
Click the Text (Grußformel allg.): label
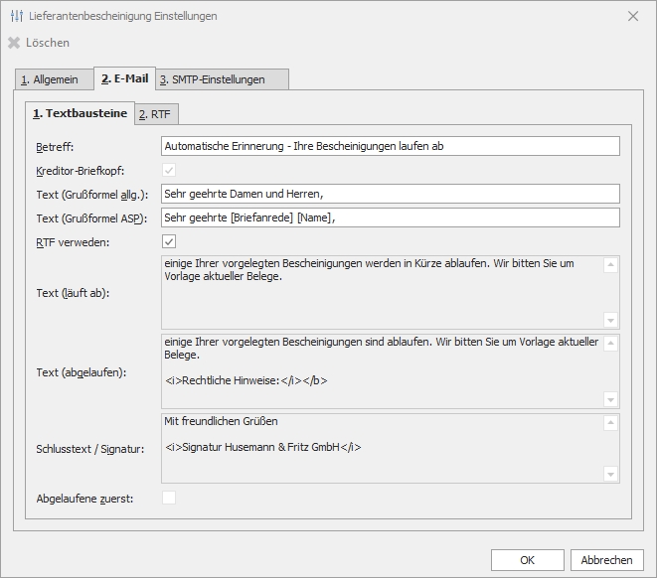coord(92,195)
